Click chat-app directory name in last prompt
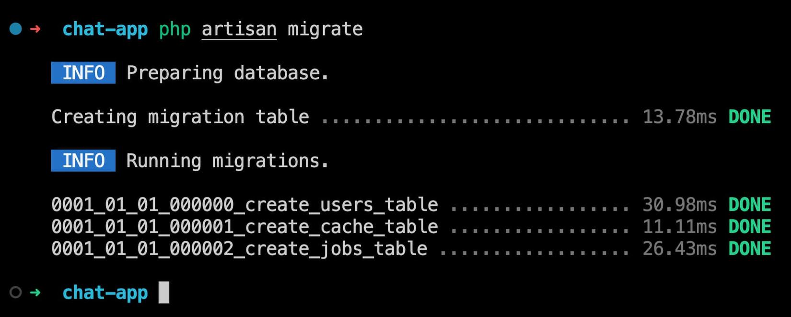The width and height of the screenshot is (791, 317). (x=105, y=293)
